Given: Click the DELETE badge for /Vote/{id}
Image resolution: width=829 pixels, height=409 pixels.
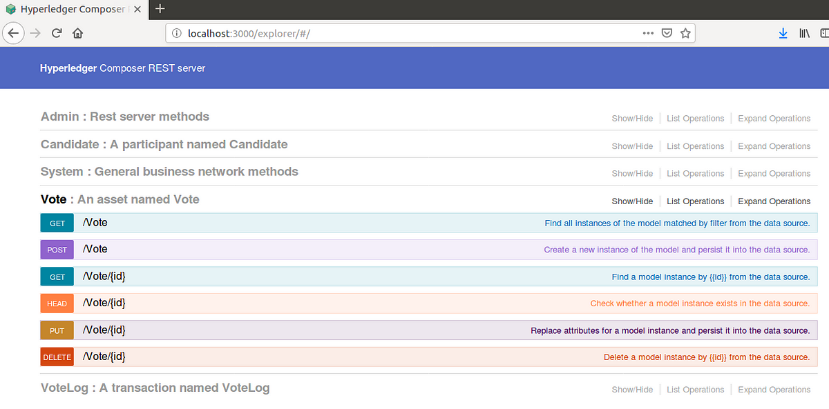Looking at the screenshot, I should [x=57, y=357].
